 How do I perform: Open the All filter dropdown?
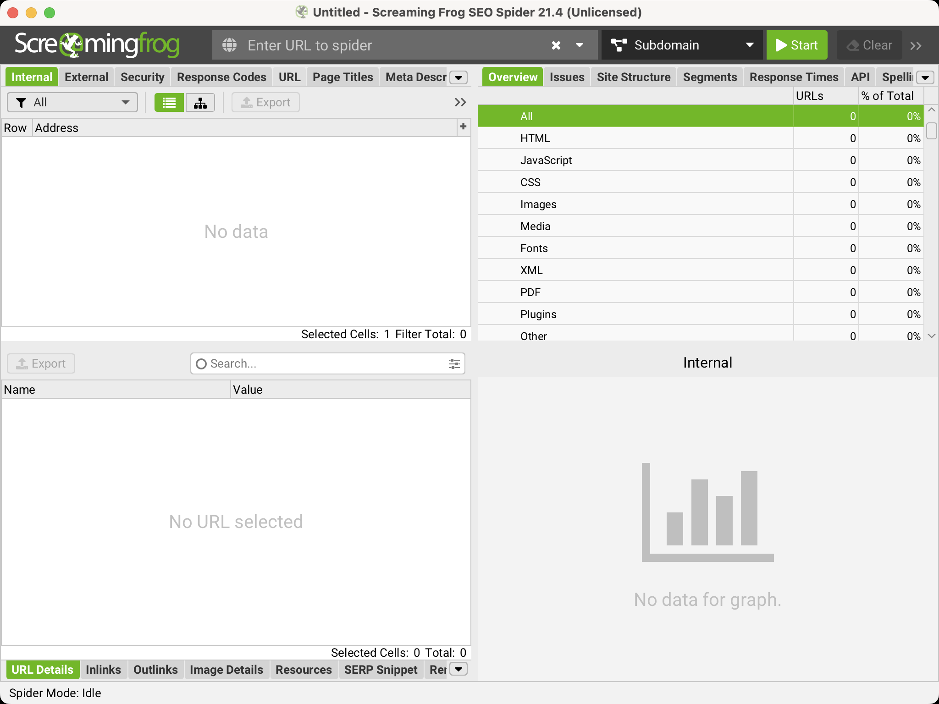point(72,102)
